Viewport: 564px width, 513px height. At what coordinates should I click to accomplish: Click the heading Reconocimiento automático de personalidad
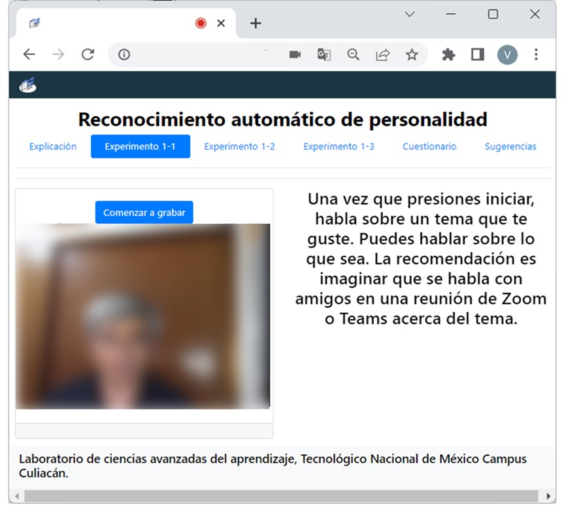pos(283,120)
